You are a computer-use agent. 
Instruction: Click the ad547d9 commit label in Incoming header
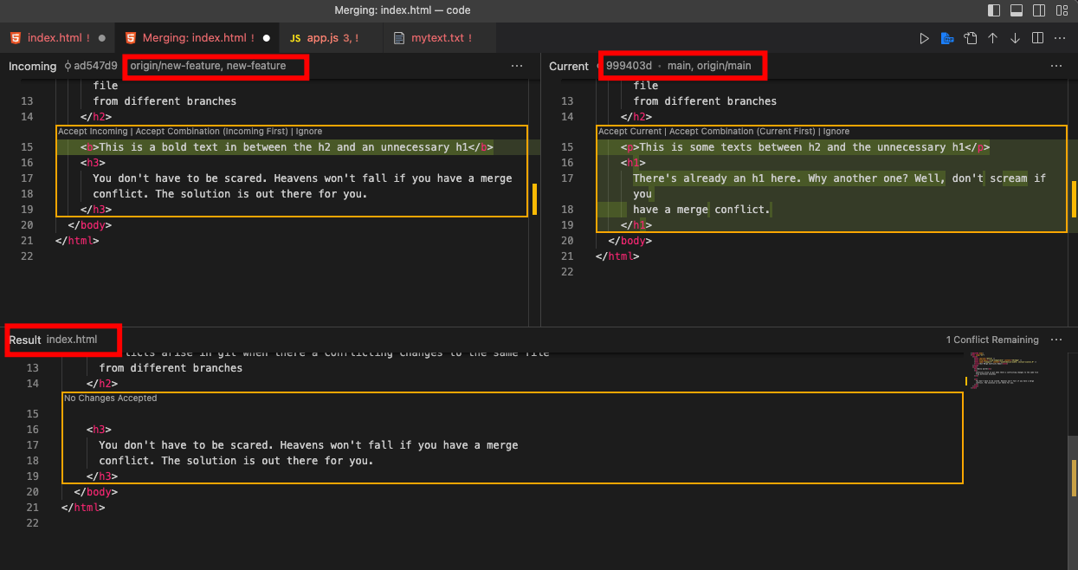tap(95, 66)
